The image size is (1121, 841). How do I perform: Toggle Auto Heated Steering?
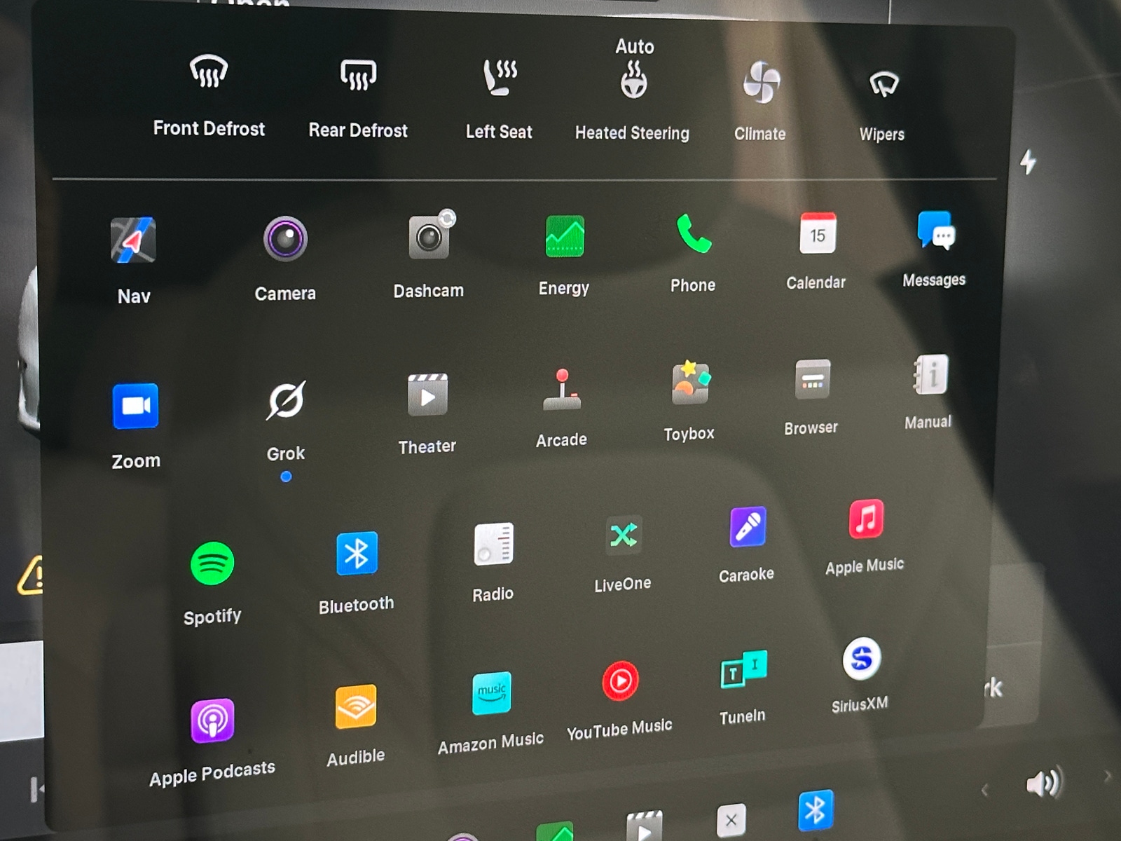pyautogui.click(x=633, y=79)
